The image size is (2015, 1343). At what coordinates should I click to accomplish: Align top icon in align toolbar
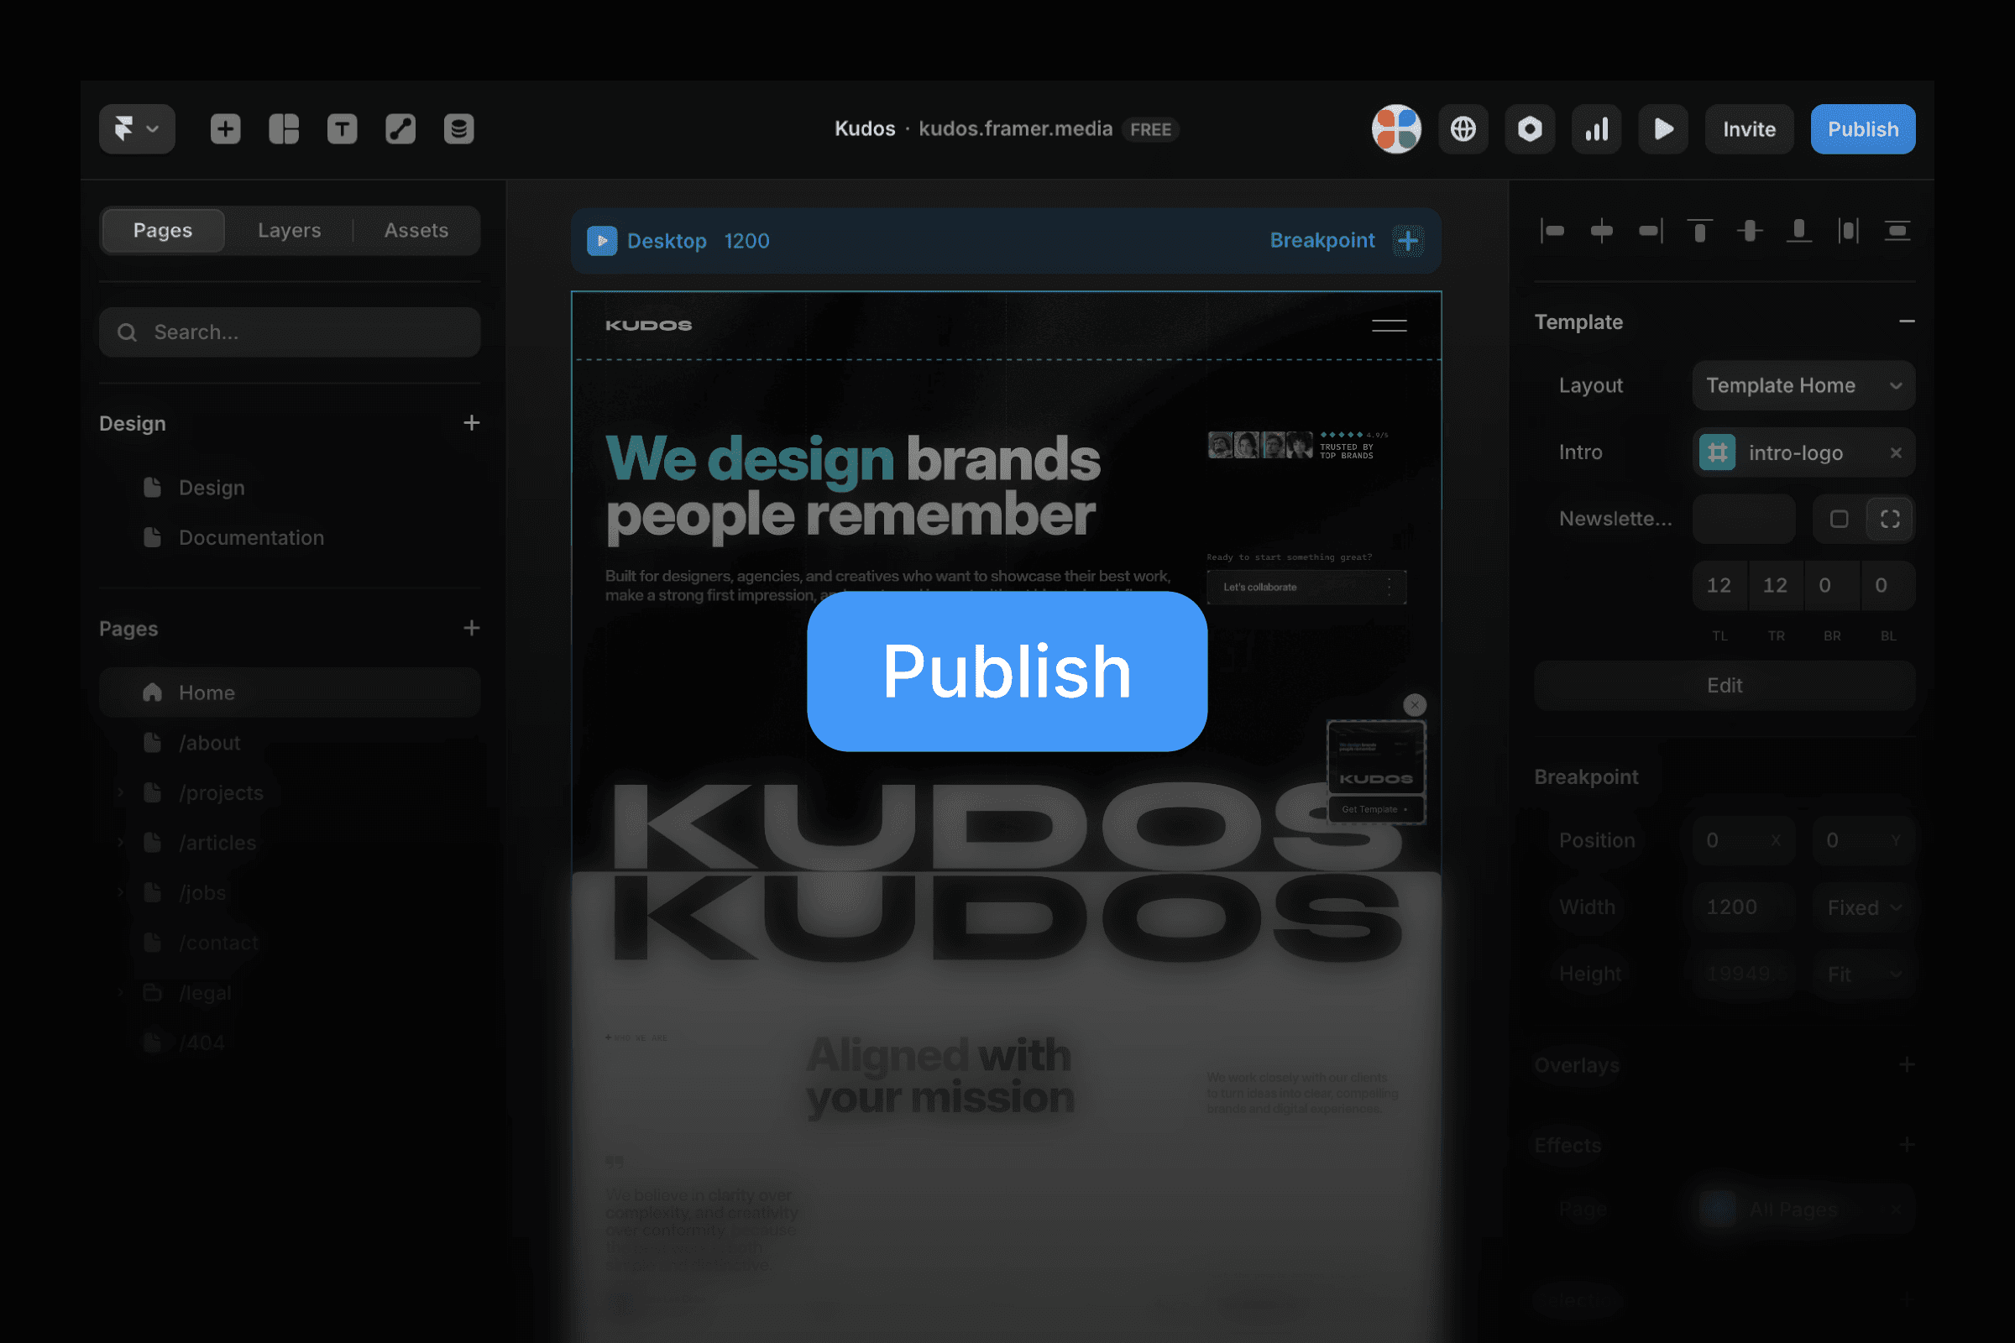coord(1699,230)
